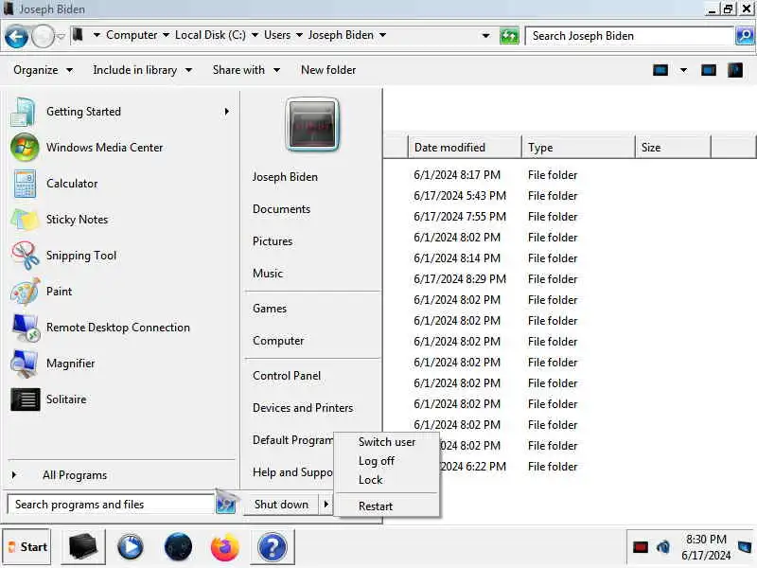Viewport: 757px width, 568px height.
Task: Open the Help question mark taskbar icon
Action: click(273, 547)
